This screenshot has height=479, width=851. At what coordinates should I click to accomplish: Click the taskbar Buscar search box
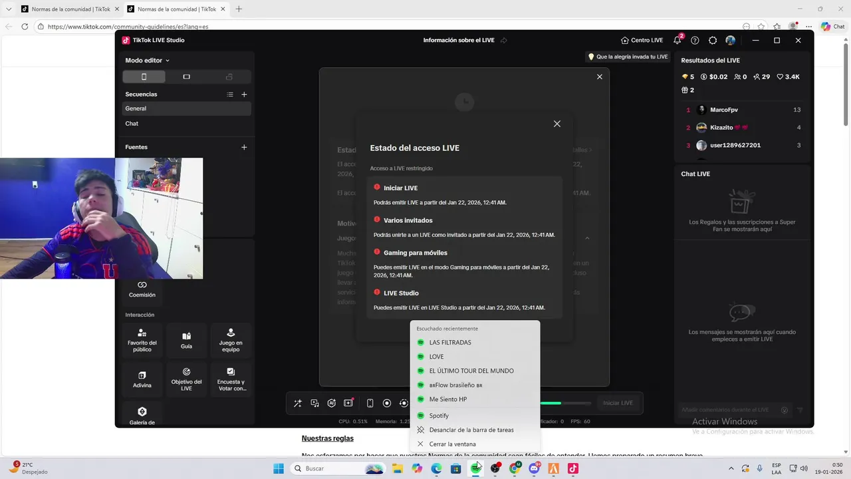point(339,468)
